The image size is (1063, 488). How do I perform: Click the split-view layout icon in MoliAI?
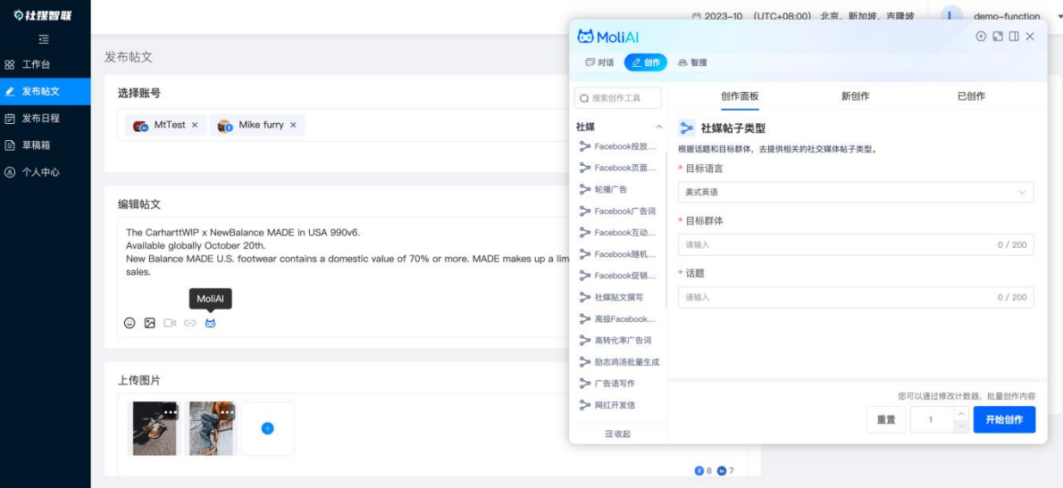[x=1014, y=37]
